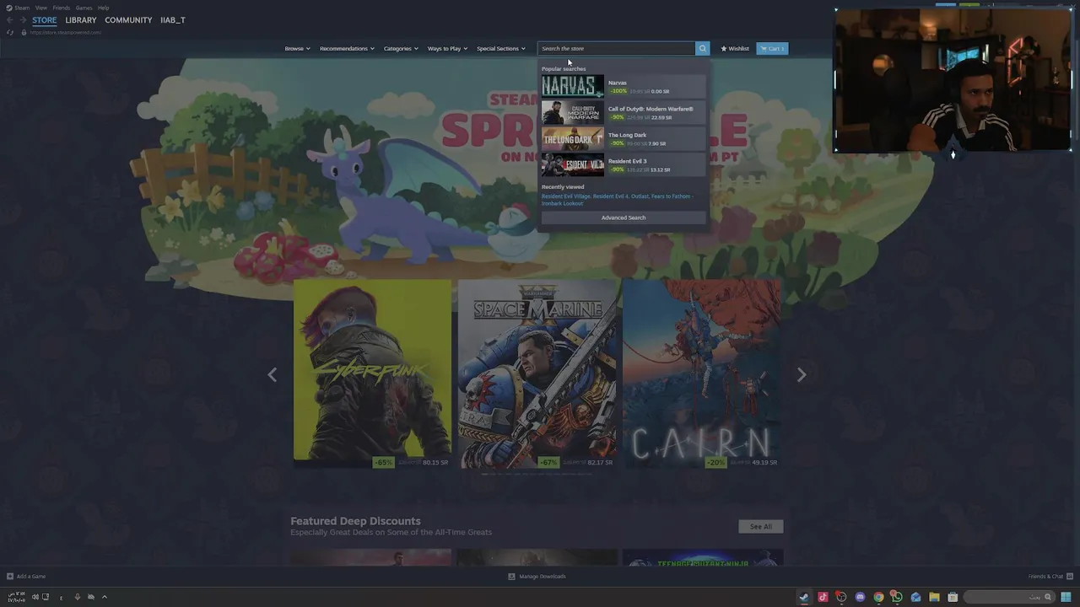Open the Windows Start menu

click(x=1066, y=597)
